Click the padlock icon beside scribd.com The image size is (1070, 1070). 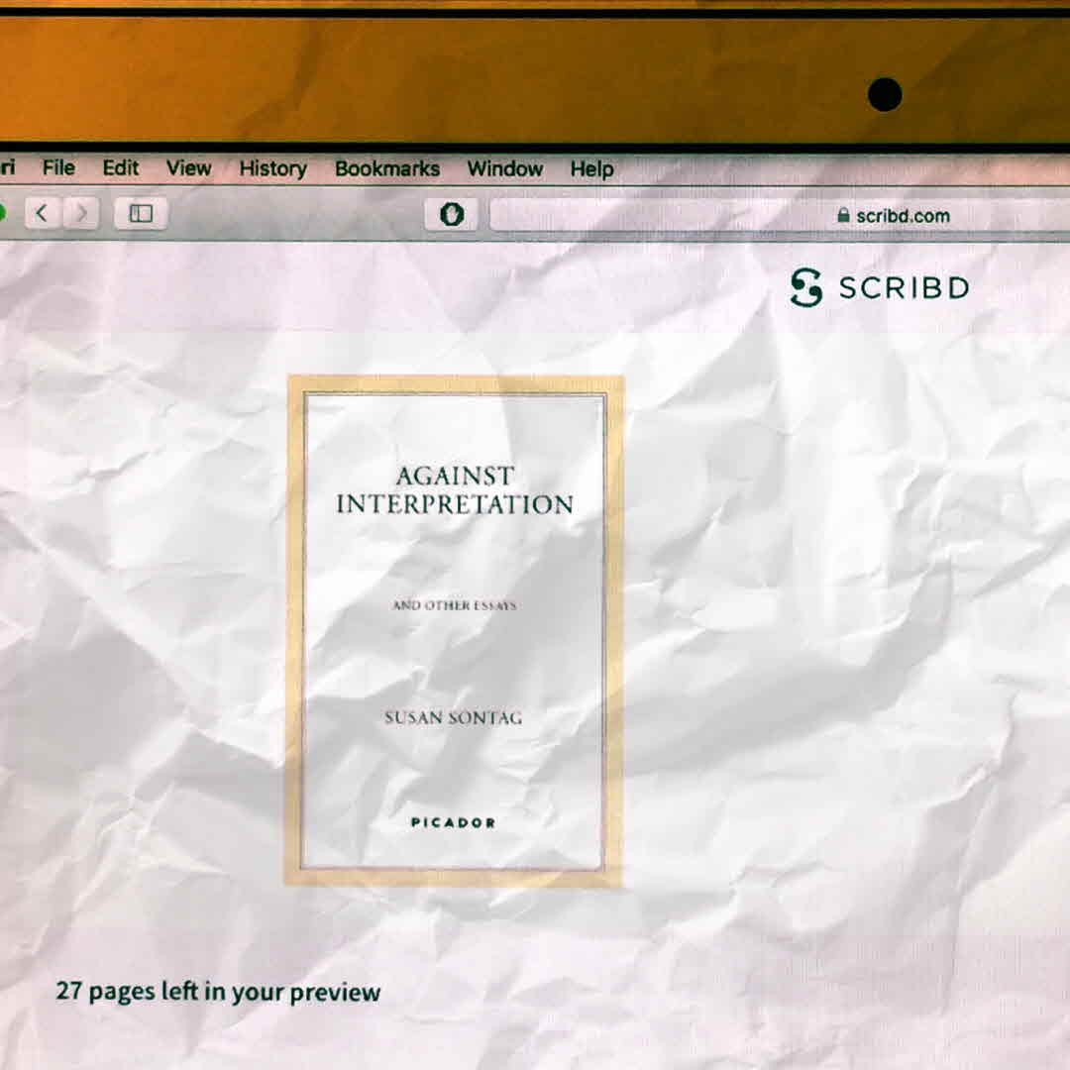click(843, 215)
